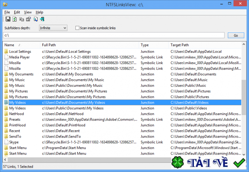Open the Help menu

pyautogui.click(x=40, y=12)
